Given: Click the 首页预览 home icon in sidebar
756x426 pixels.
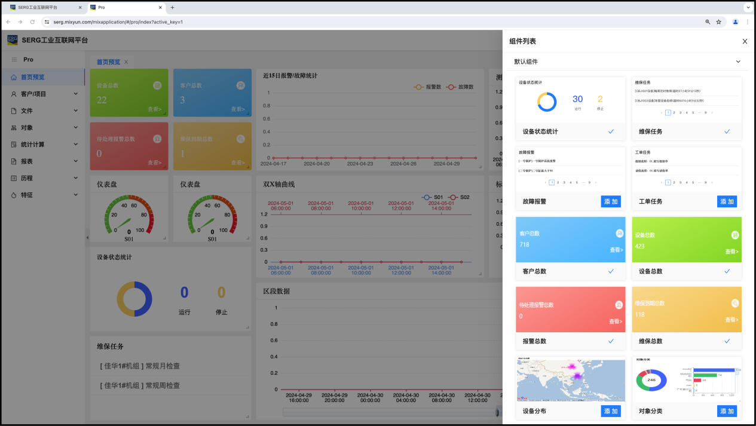Looking at the screenshot, I should pyautogui.click(x=14, y=77).
